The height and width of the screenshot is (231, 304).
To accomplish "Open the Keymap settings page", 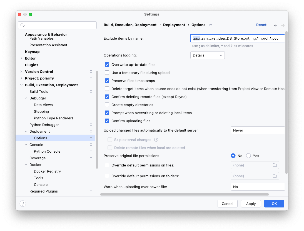I will [32, 52].
